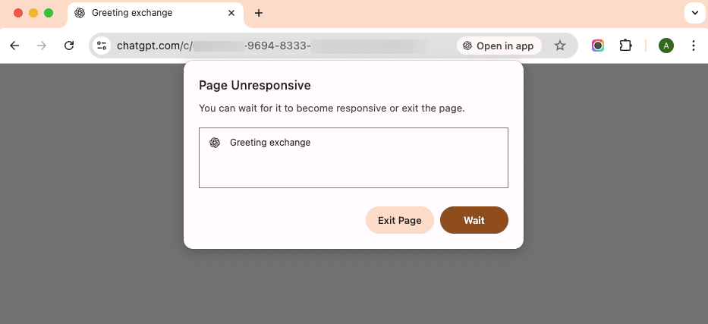This screenshot has width=708, height=324.
Task: Click the ChatGPT logo icon in the dialog list
Action: [x=215, y=143]
